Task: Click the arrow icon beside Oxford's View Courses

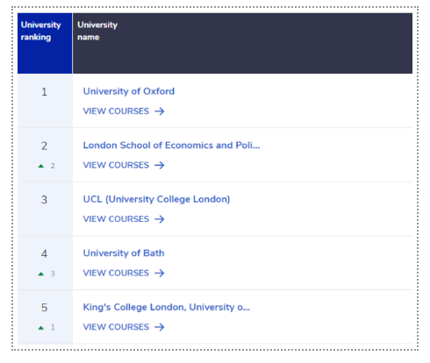Action: coord(160,111)
